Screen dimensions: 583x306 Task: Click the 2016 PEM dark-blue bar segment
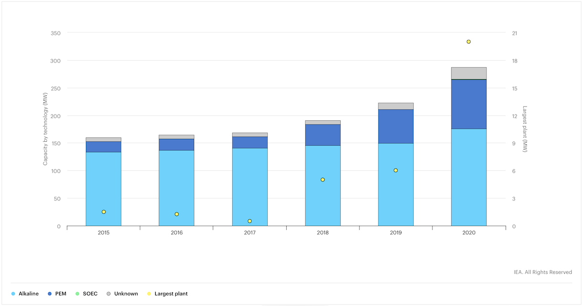point(176,145)
